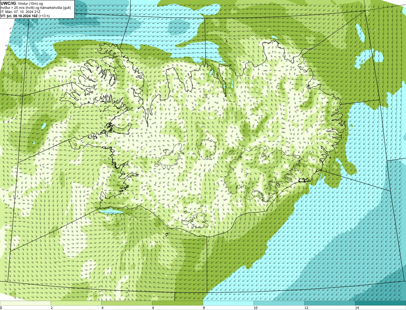The image size is (406, 310).
Task: Click the 'hviður > 25 m/s (hvítt)' description line
Action: click(36, 7)
